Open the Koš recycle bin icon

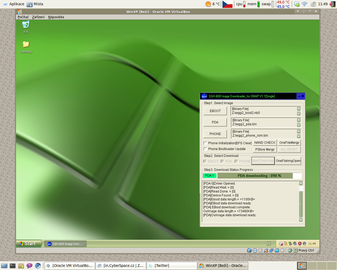coord(26,25)
